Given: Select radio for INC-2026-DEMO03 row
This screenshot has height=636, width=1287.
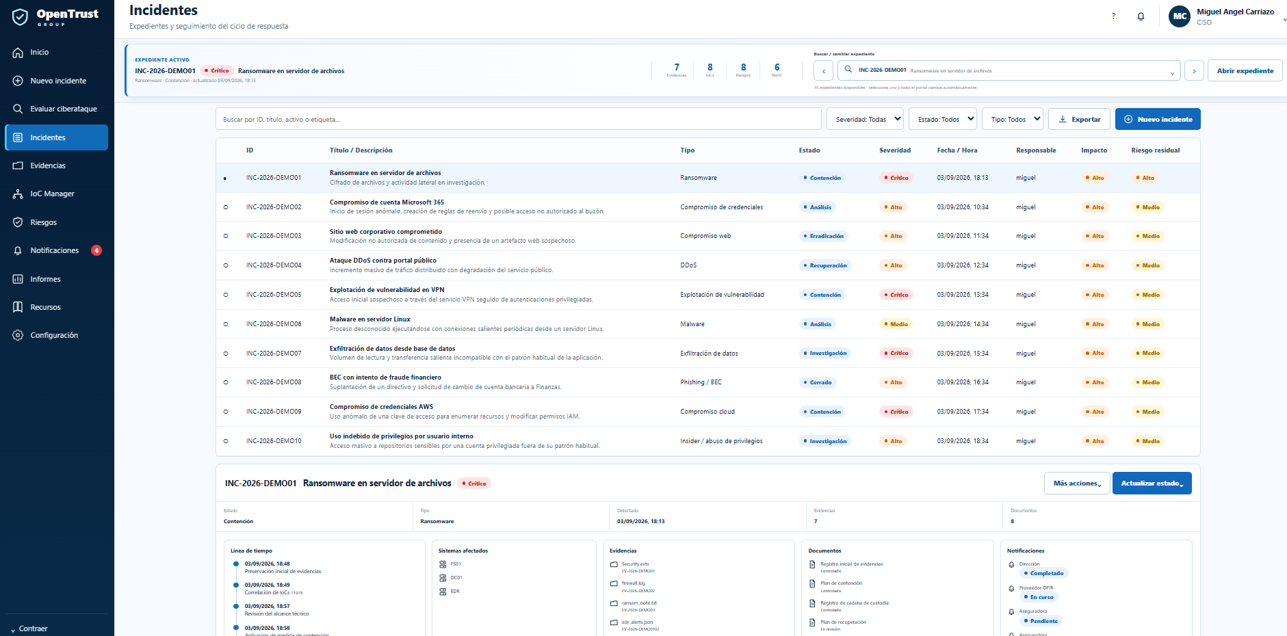Looking at the screenshot, I should point(226,236).
